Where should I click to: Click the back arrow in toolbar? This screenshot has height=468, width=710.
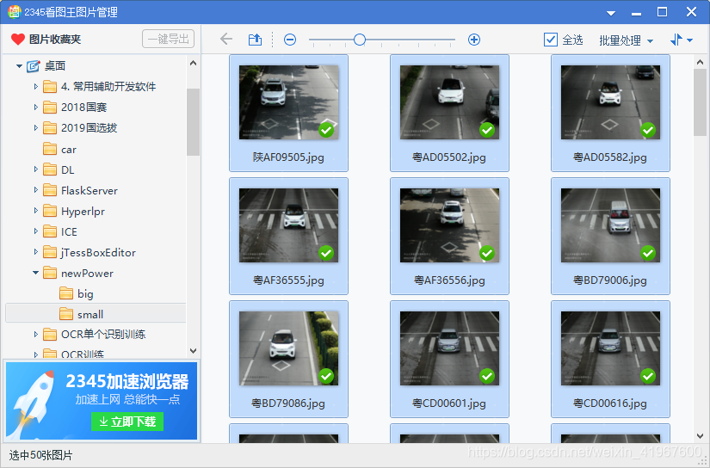tap(226, 40)
